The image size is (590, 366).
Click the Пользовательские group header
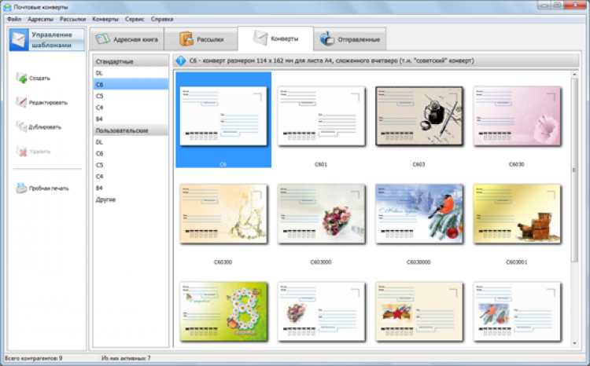[131, 130]
